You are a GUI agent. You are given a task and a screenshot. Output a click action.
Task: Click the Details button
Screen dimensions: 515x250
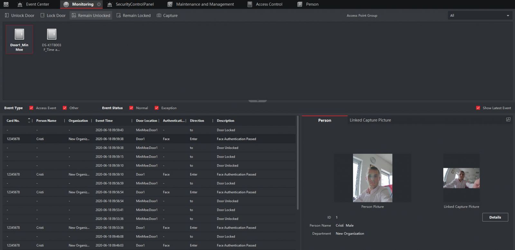pyautogui.click(x=495, y=217)
